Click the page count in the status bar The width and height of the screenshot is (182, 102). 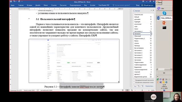16,90
